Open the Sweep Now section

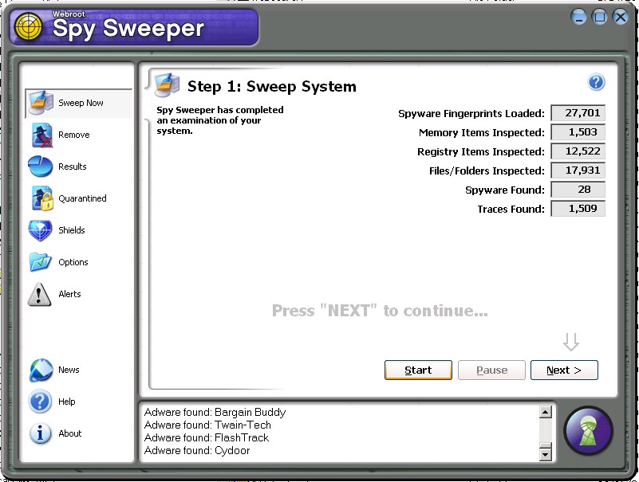click(81, 103)
